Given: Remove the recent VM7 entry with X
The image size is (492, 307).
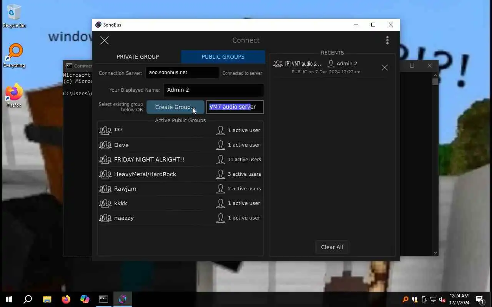Looking at the screenshot, I should click(385, 68).
